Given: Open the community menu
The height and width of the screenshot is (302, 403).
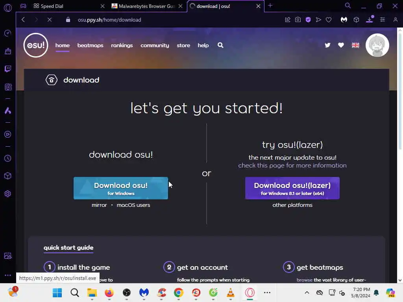Looking at the screenshot, I should point(155,45).
